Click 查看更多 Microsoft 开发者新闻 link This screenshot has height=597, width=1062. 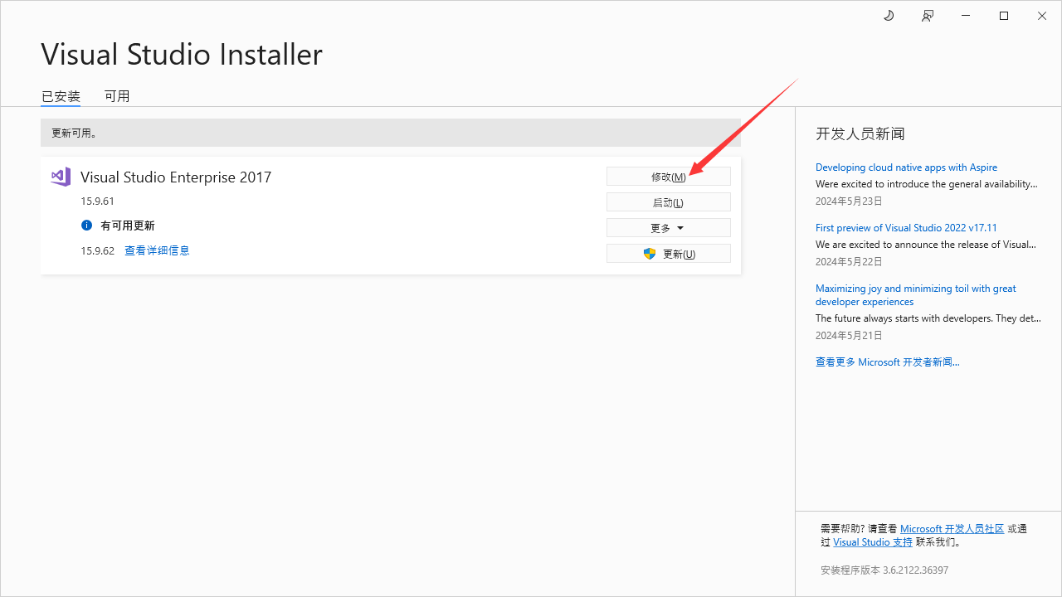(x=887, y=362)
